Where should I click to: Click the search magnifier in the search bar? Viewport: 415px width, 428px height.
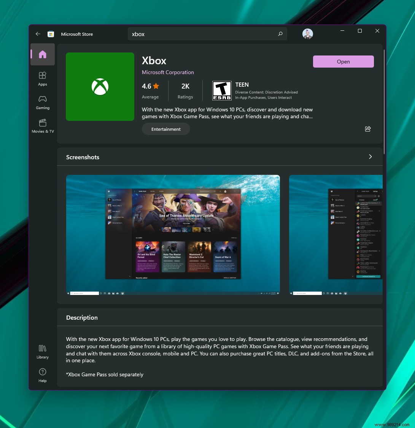(x=280, y=34)
